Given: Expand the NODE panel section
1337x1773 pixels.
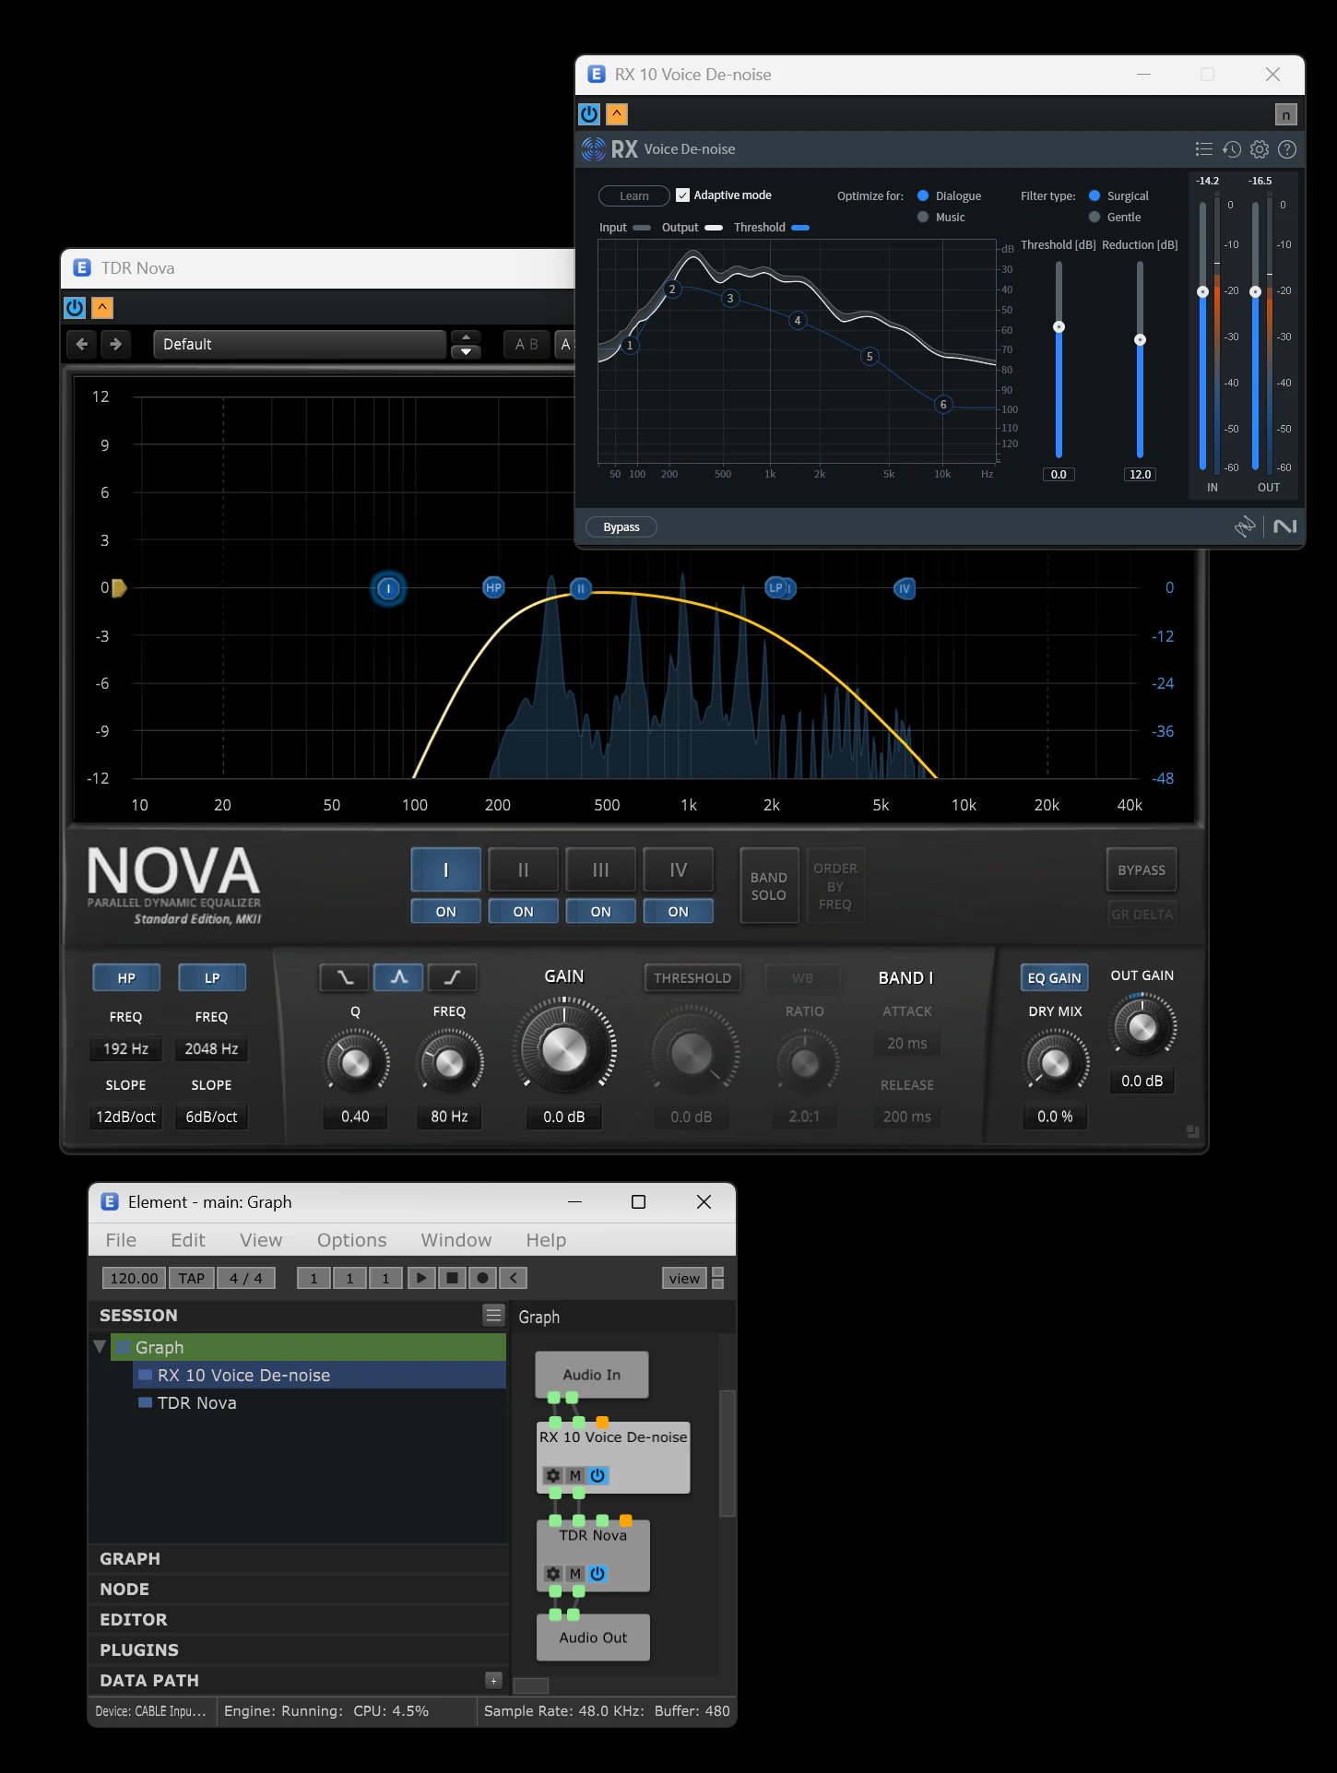Looking at the screenshot, I should 298,1590.
